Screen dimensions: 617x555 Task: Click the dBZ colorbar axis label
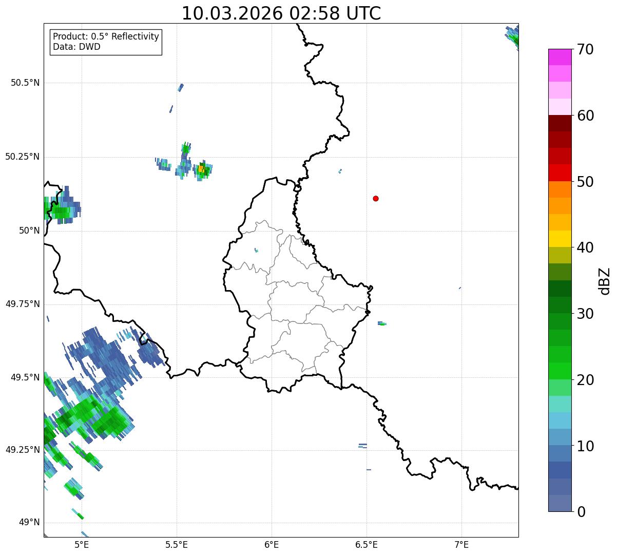[605, 280]
